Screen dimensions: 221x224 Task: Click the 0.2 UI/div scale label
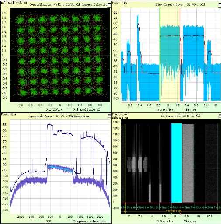[54, 109]
